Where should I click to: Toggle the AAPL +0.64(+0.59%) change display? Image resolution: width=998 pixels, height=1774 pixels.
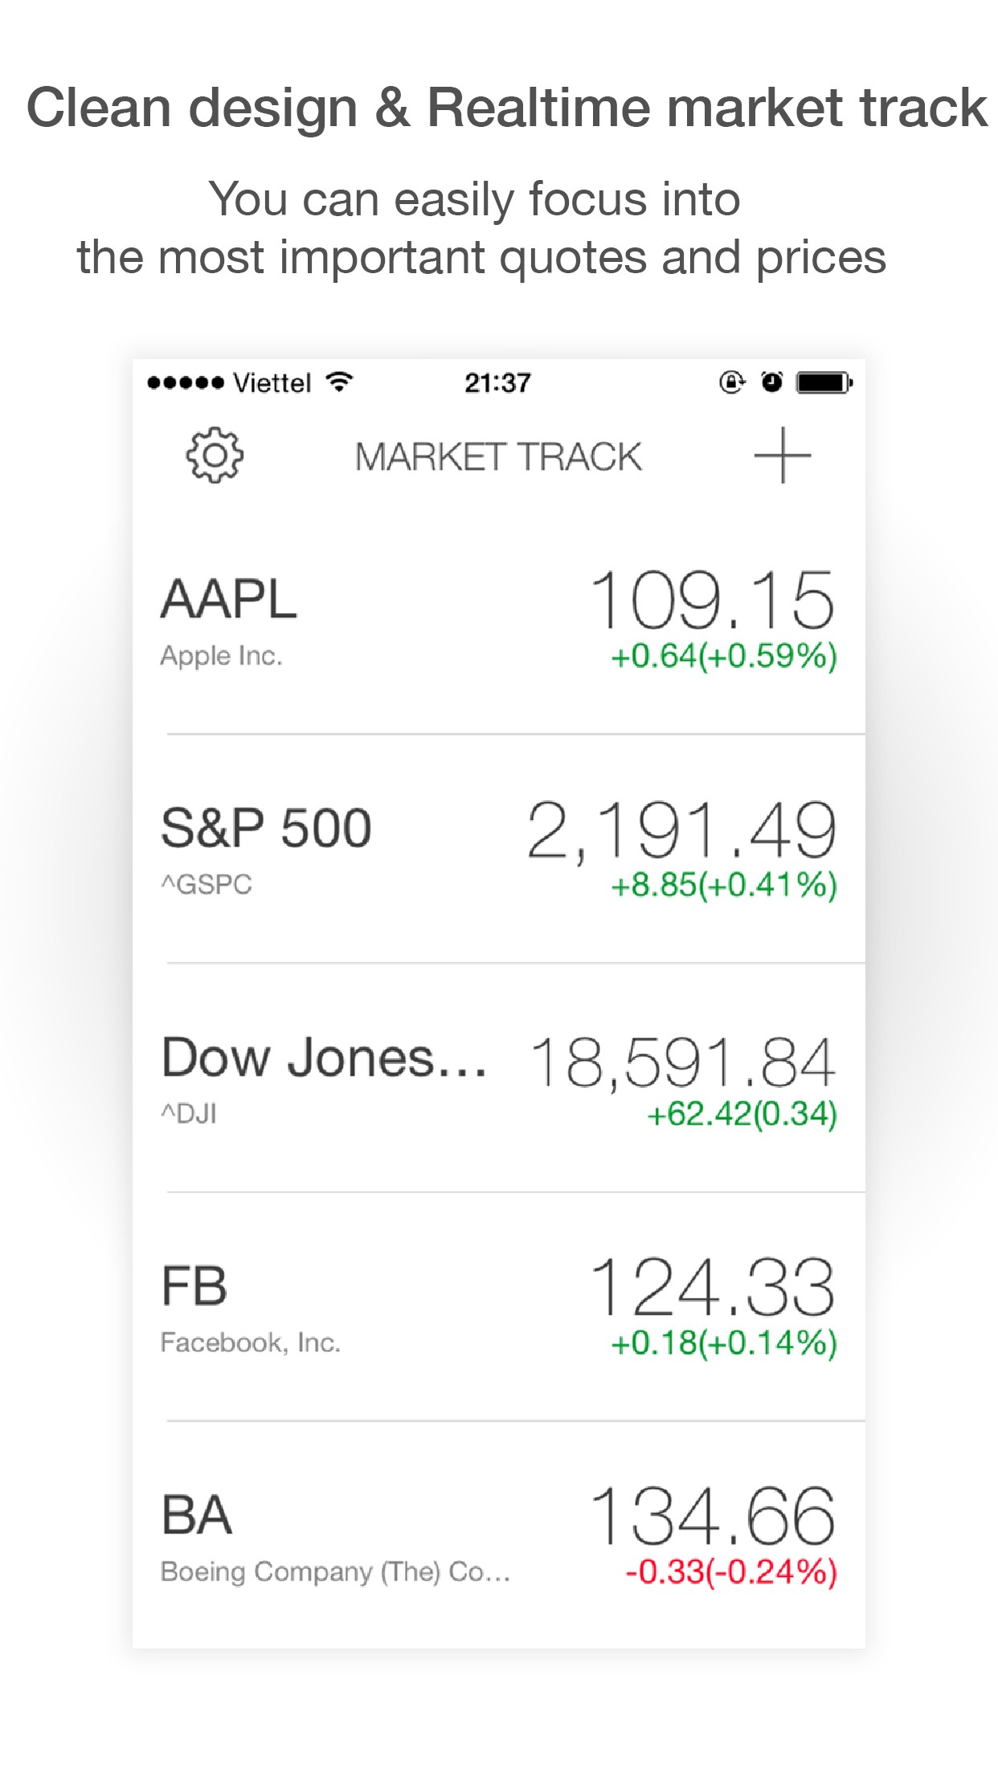point(723,656)
